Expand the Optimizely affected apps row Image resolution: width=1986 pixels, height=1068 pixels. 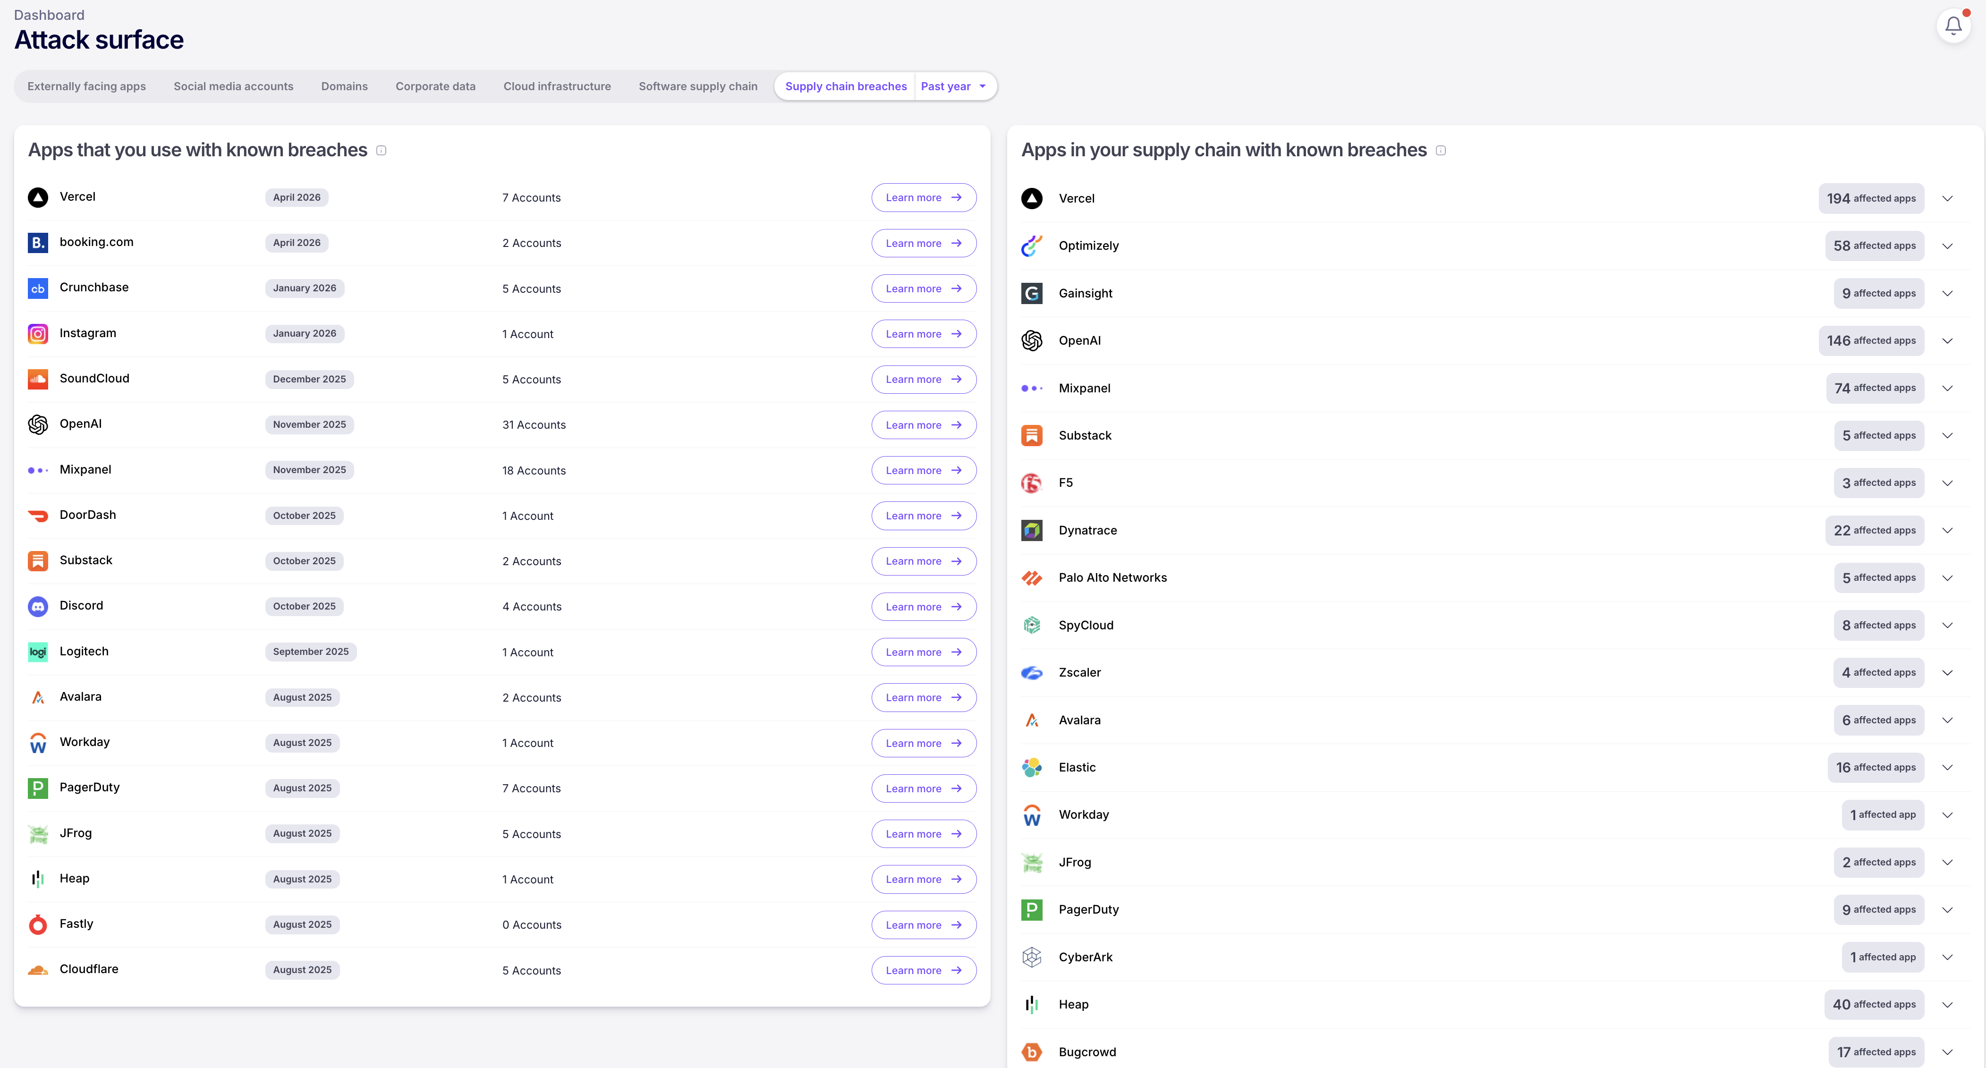click(1947, 246)
